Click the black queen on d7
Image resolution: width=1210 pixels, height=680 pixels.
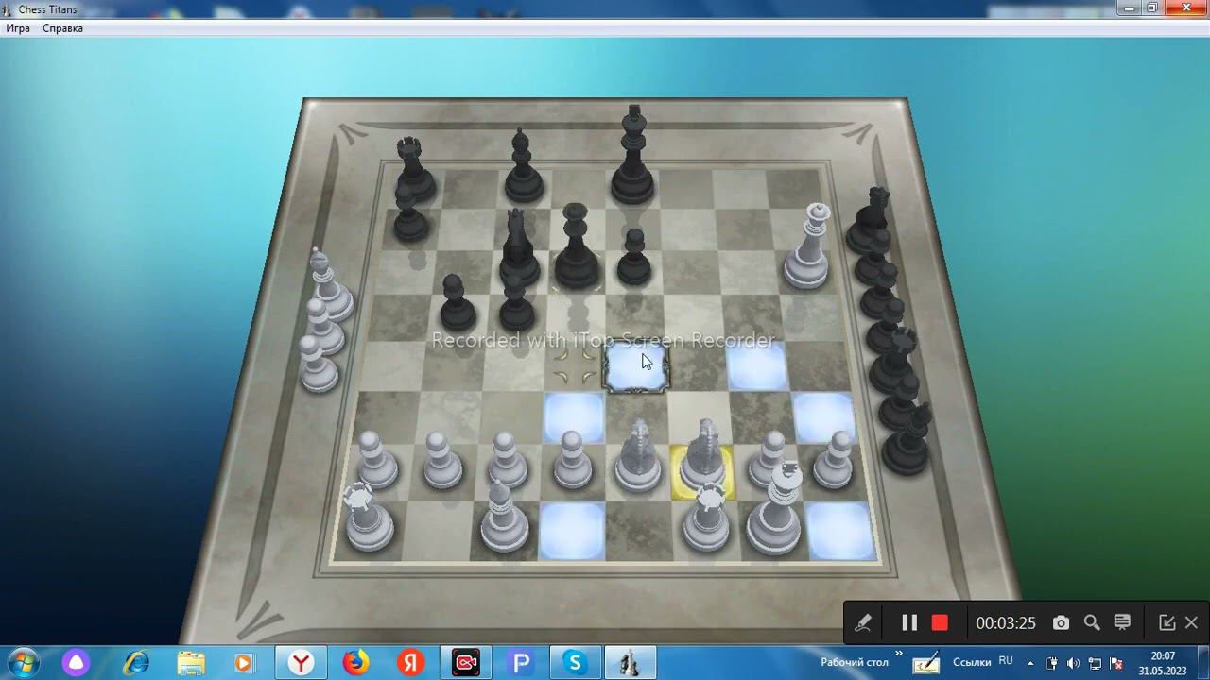tap(576, 246)
